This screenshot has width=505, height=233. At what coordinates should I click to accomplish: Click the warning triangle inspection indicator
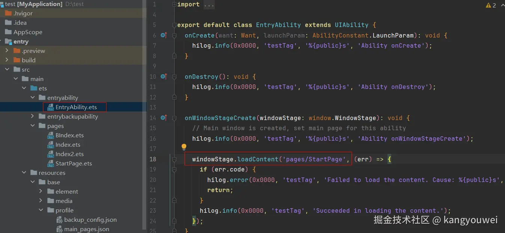tap(488, 5)
